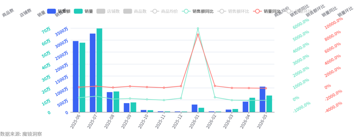Click the 2026-01 peak point on red line

coord(198,35)
